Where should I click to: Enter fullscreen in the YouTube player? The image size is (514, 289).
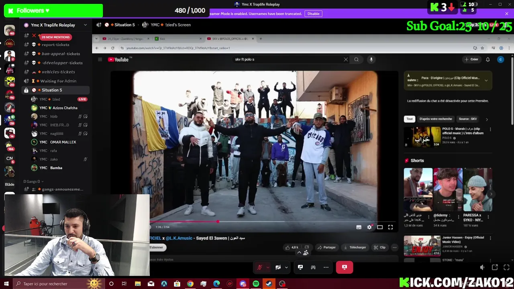point(390,227)
